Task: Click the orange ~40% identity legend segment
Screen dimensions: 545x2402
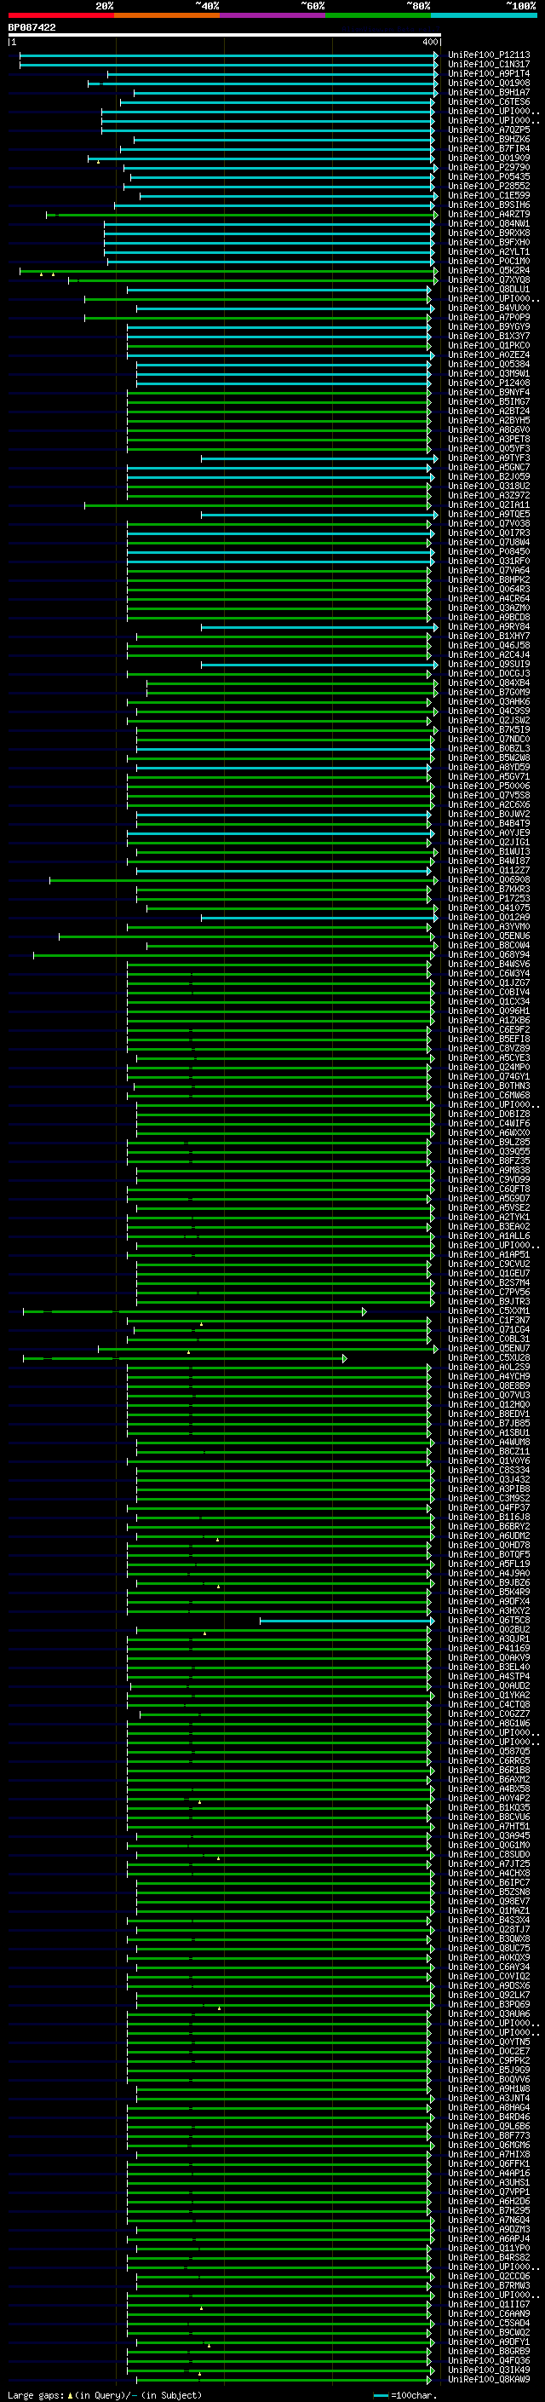Action: pyautogui.click(x=167, y=15)
